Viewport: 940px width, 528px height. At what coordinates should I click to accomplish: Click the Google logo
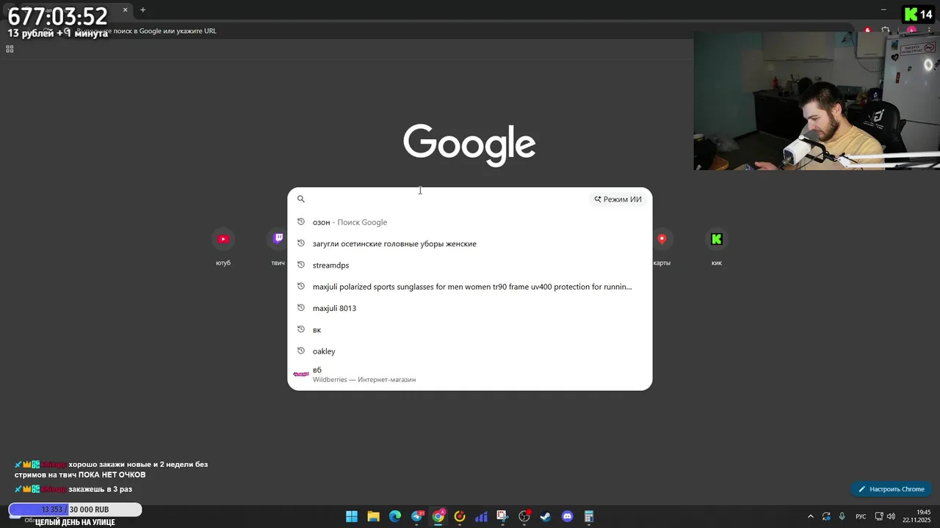pyautogui.click(x=469, y=144)
